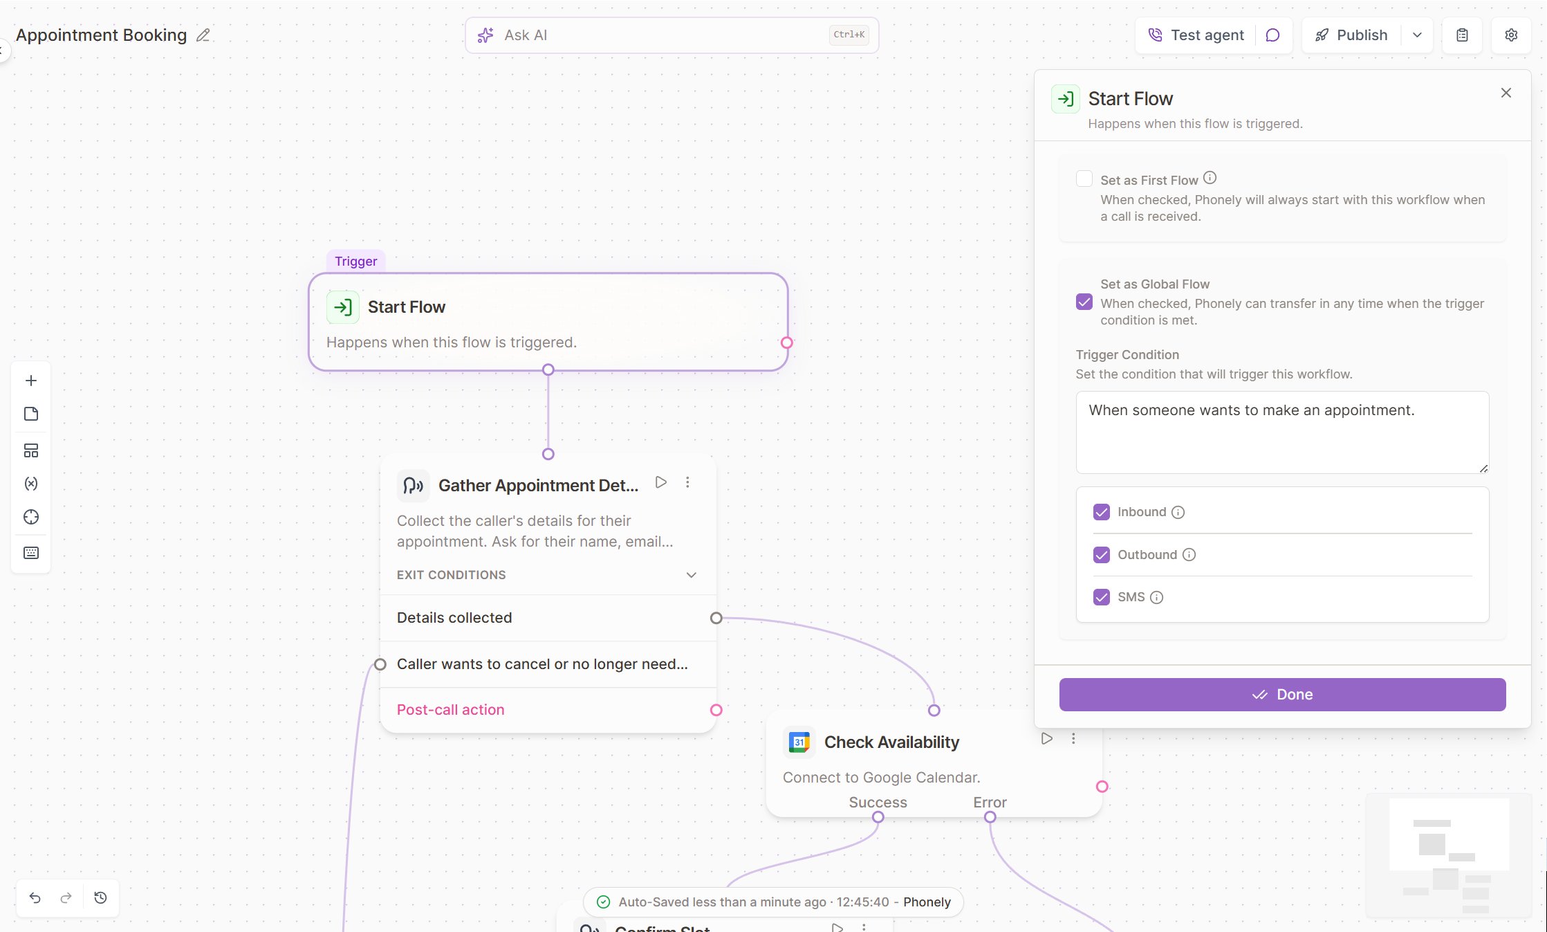Open the version history icon
The height and width of the screenshot is (932, 1547).
[x=100, y=898]
